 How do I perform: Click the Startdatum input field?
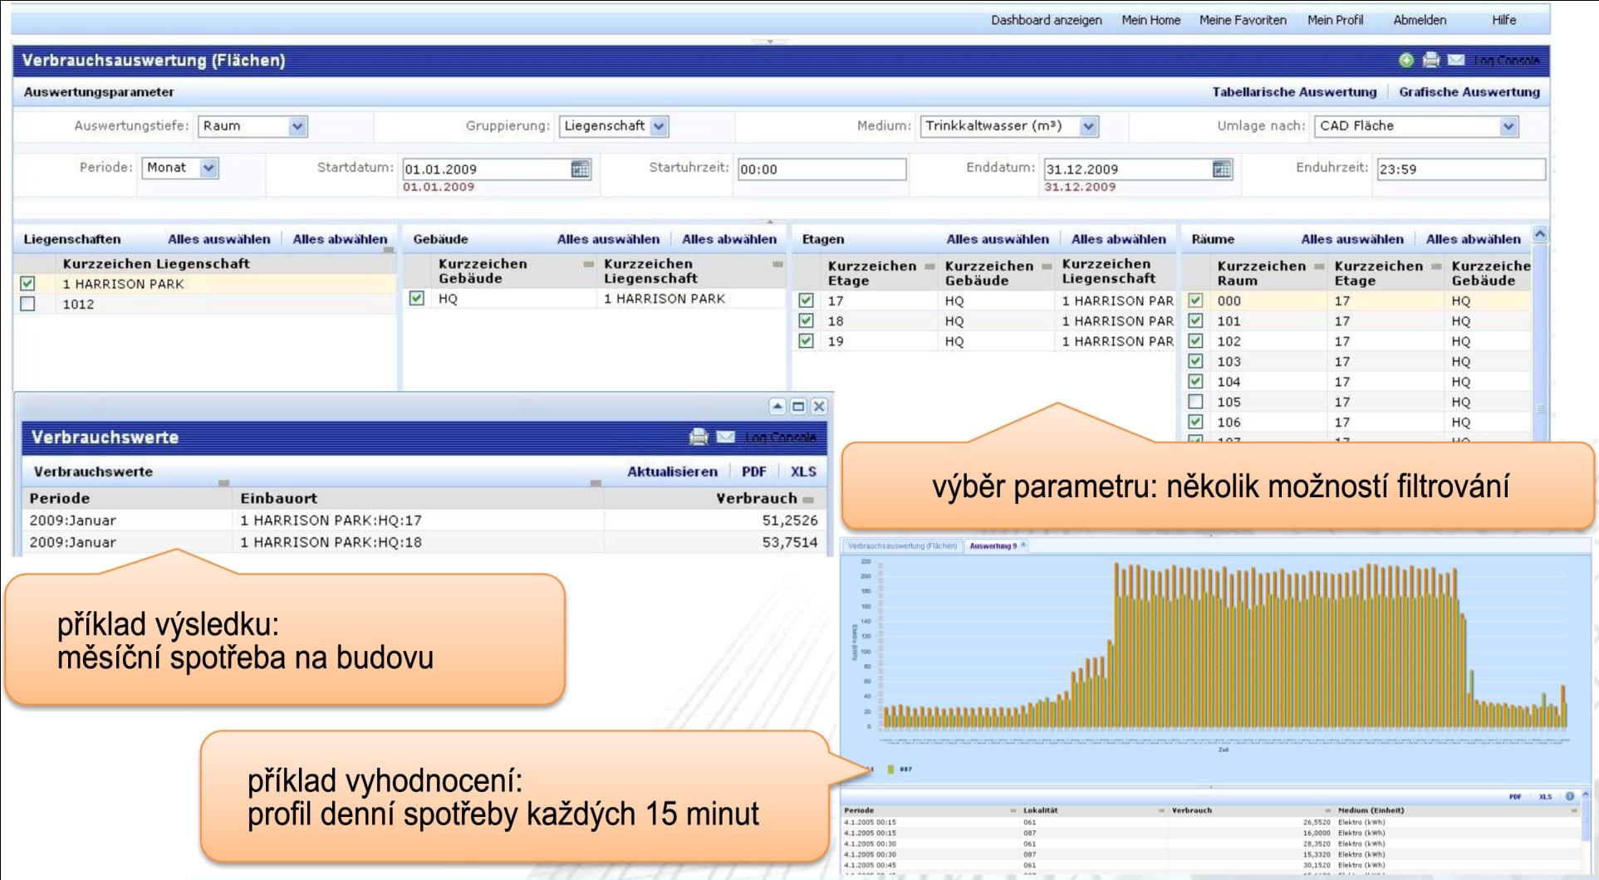tap(486, 169)
